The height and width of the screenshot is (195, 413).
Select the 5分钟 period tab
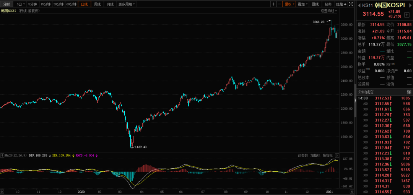(x=33, y=4)
